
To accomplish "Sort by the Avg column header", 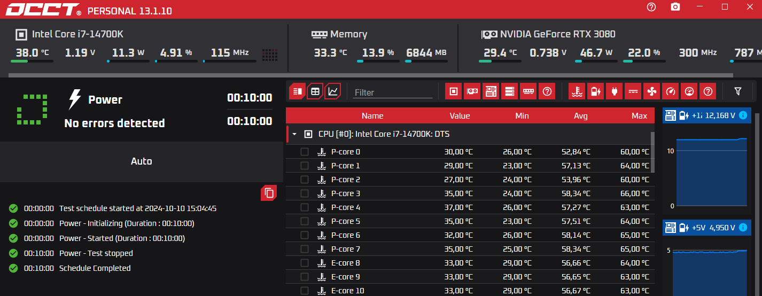I will (x=580, y=116).
